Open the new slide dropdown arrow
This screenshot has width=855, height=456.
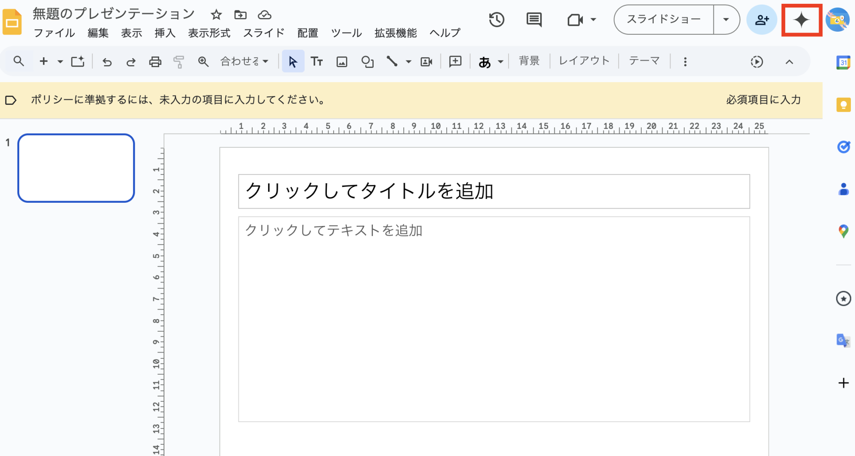pyautogui.click(x=60, y=61)
